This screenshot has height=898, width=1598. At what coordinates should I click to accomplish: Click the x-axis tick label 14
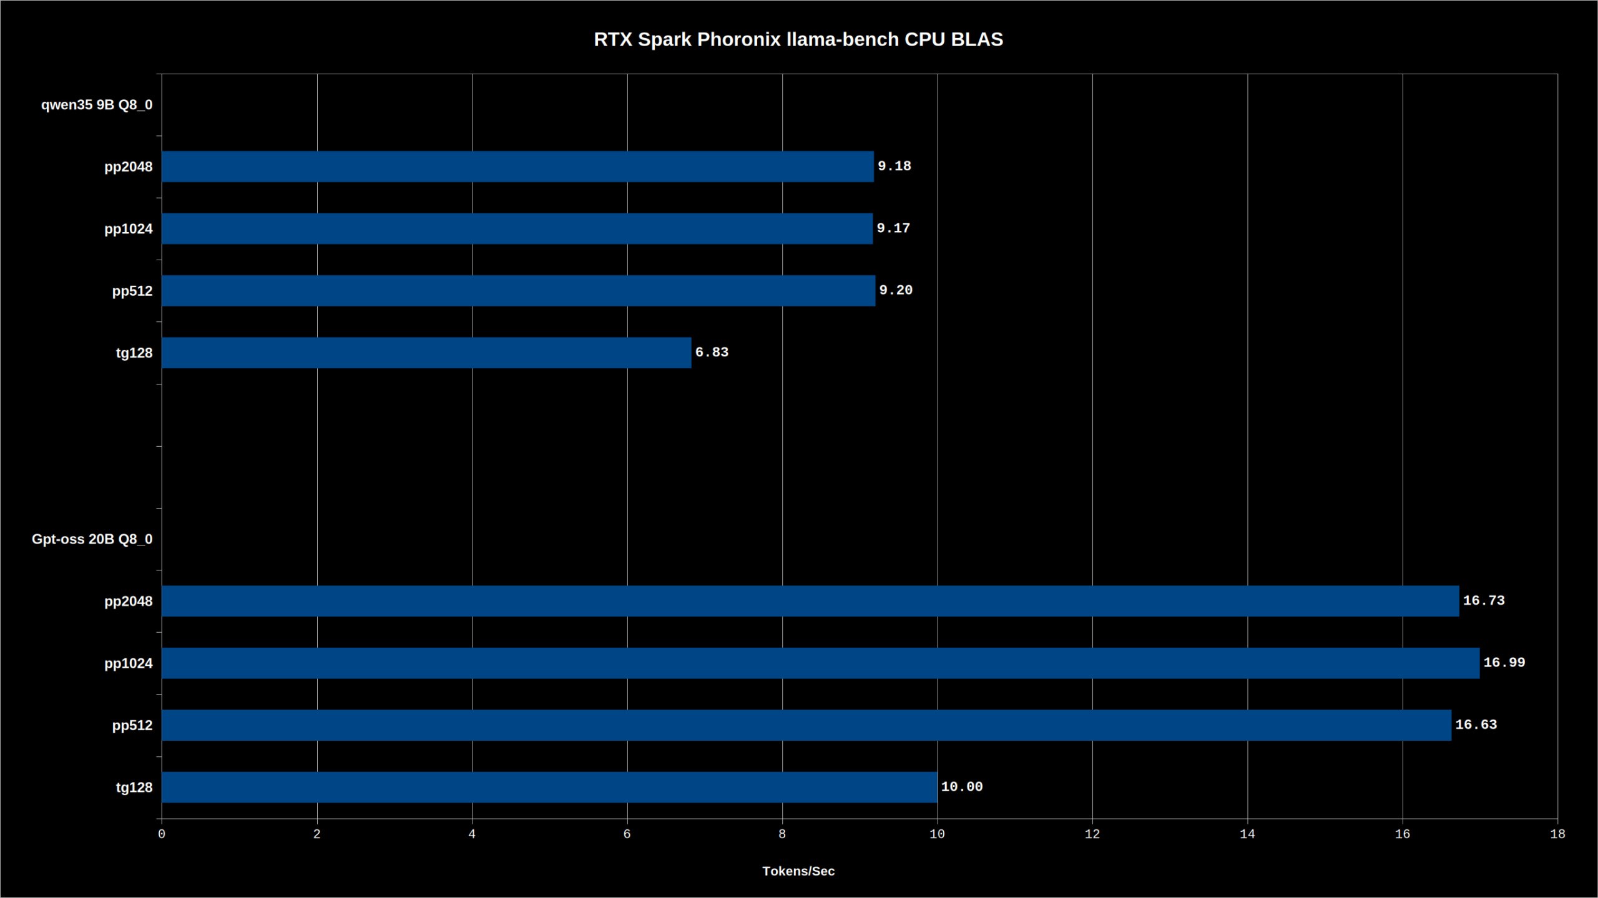(1247, 834)
